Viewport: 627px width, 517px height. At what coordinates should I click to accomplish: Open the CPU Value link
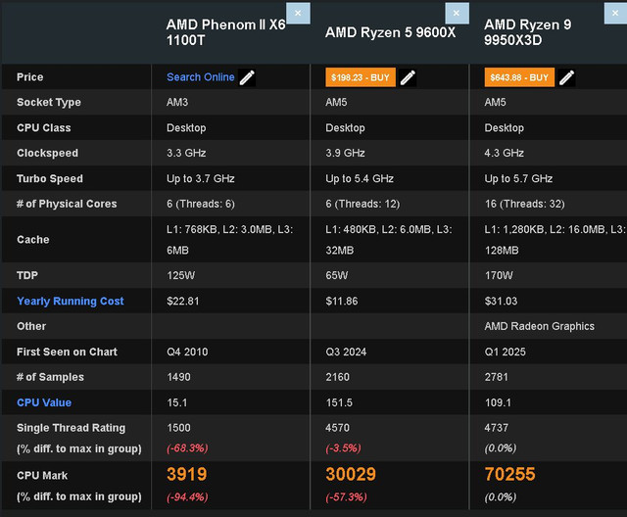44,402
